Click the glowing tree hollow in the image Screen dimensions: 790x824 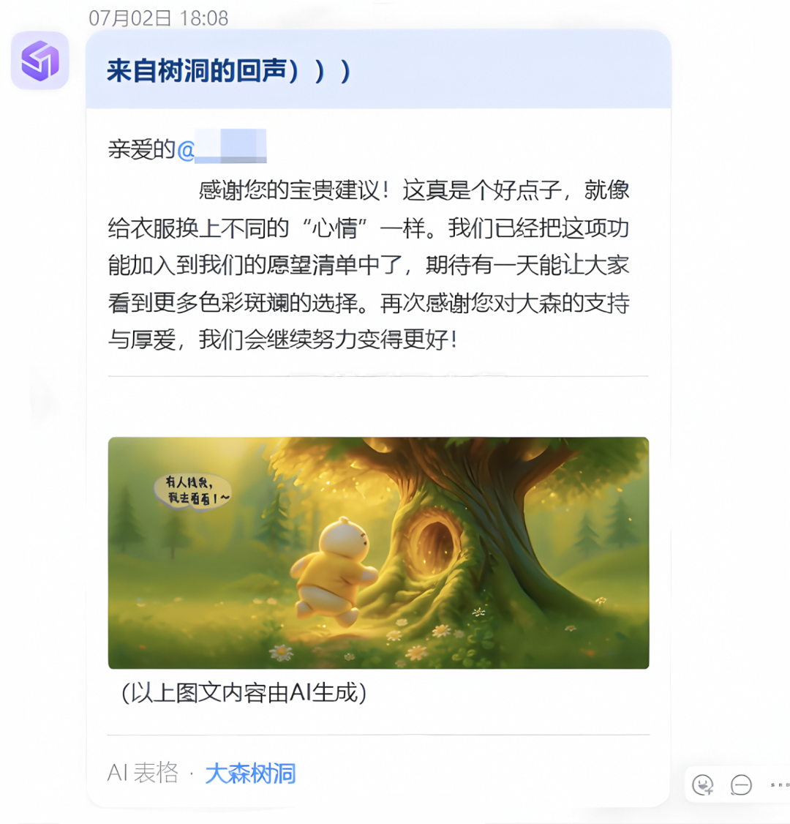[x=434, y=545]
